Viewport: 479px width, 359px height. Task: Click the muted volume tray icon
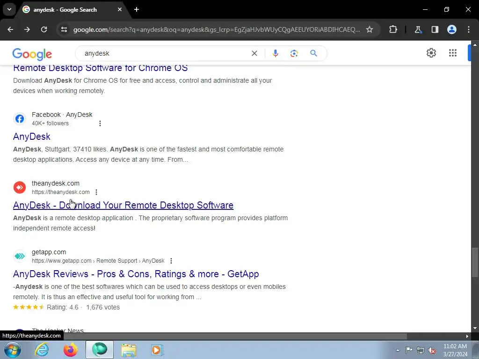click(432, 350)
